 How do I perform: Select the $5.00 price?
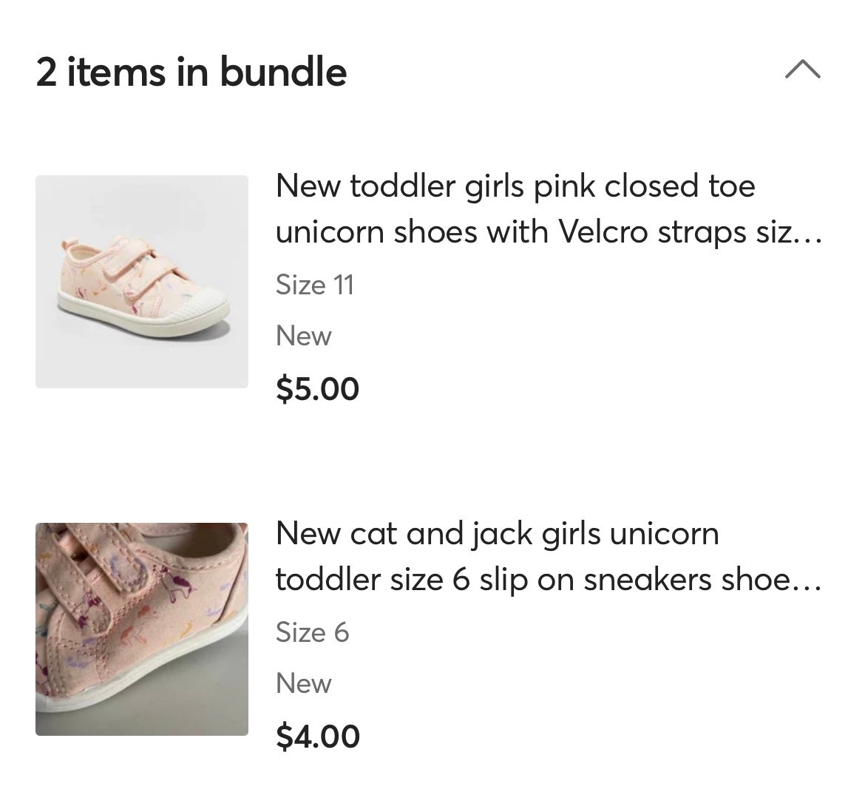click(318, 389)
